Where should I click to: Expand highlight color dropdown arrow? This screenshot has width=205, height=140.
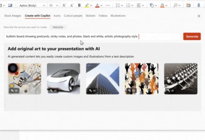point(91,5)
